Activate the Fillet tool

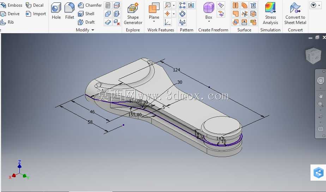point(70,11)
